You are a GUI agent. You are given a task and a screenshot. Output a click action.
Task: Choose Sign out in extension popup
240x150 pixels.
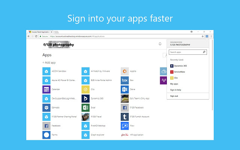(x=174, y=96)
